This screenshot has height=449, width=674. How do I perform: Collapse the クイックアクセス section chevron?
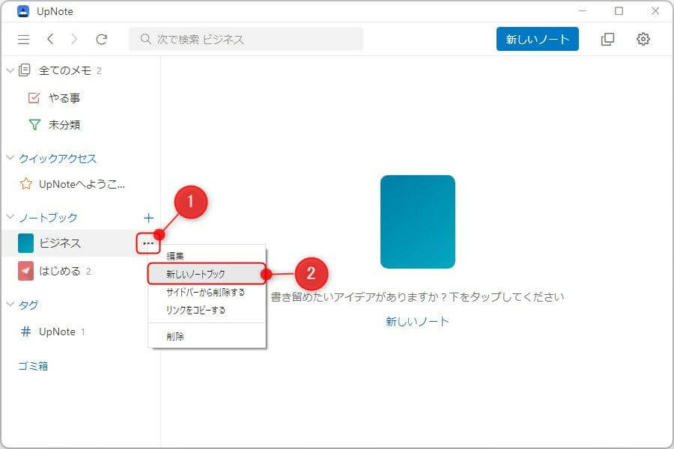tap(10, 158)
